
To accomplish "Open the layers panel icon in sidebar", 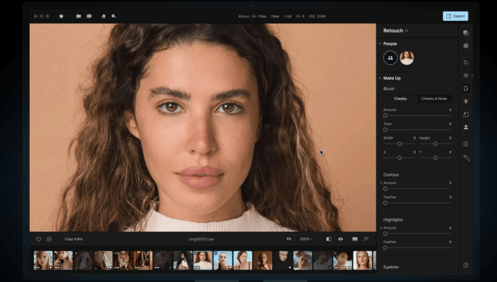I will tap(465, 33).
